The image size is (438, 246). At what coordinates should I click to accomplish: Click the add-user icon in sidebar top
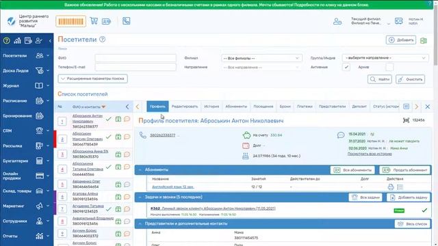pyautogui.click(x=38, y=41)
